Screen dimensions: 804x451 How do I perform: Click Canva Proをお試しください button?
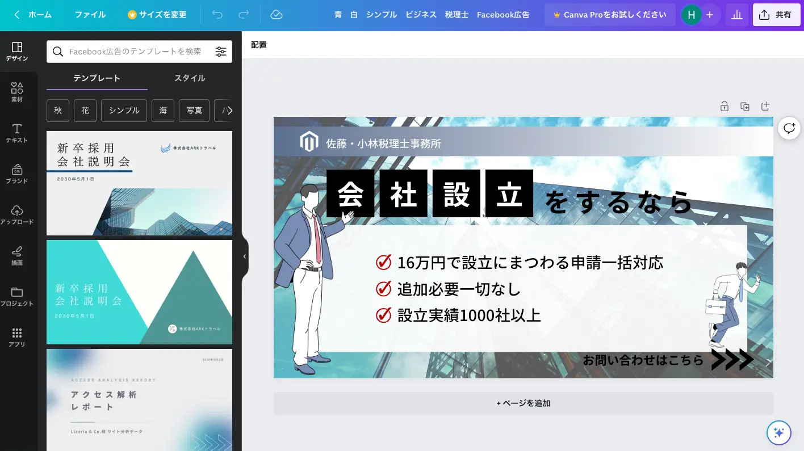click(610, 15)
